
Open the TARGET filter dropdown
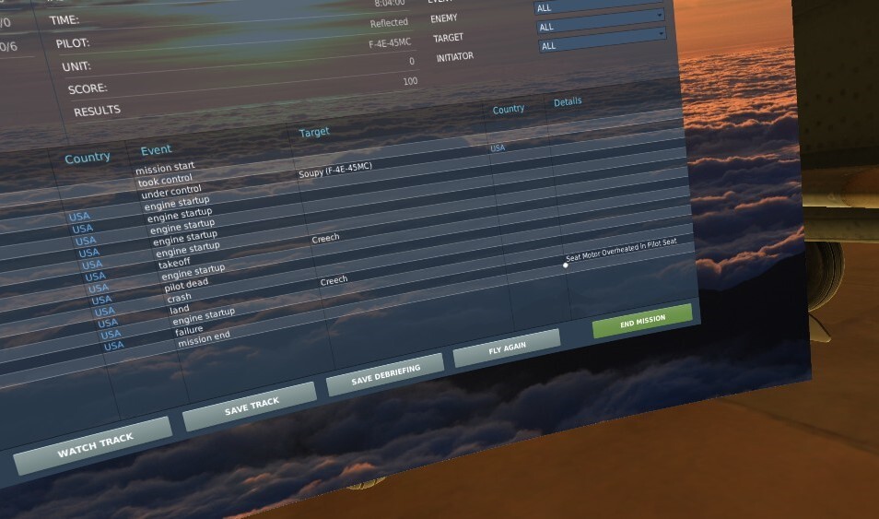(x=601, y=22)
